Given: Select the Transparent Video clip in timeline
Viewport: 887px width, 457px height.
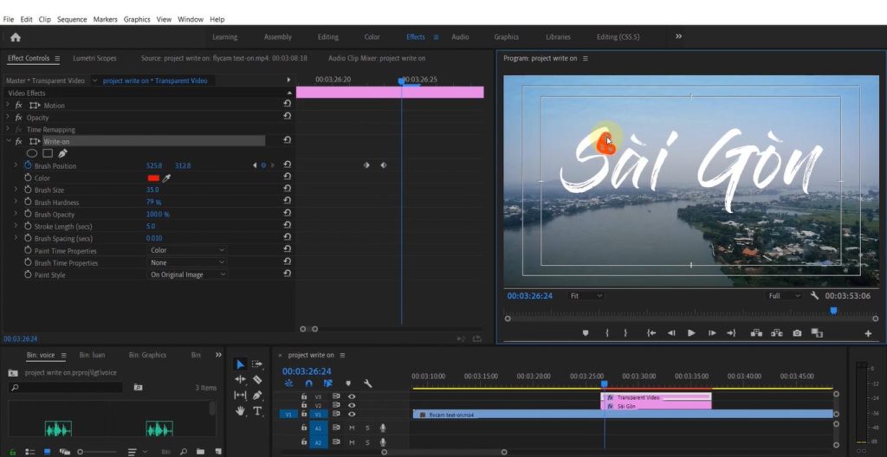Looking at the screenshot, I should 657,397.
